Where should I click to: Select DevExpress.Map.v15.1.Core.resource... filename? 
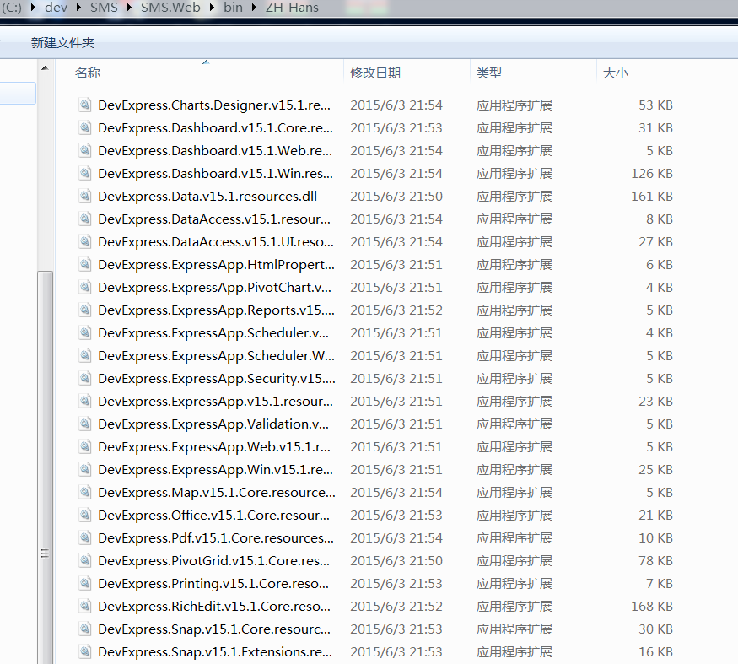click(217, 492)
